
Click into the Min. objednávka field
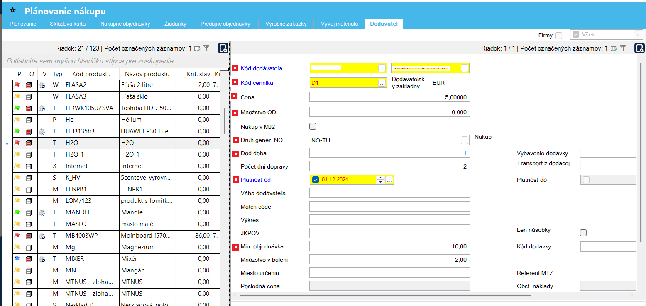click(389, 246)
